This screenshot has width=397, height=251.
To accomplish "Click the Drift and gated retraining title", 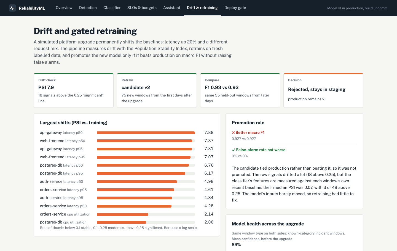I will coord(85,31).
